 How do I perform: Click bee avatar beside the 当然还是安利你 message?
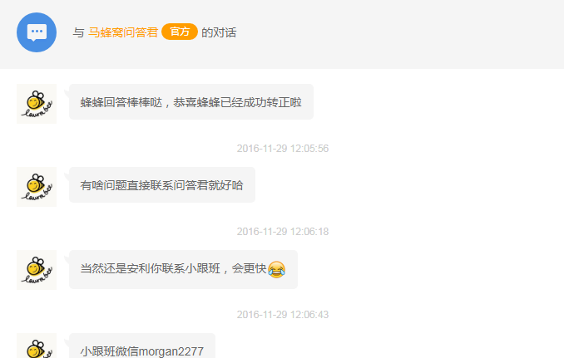click(x=37, y=270)
